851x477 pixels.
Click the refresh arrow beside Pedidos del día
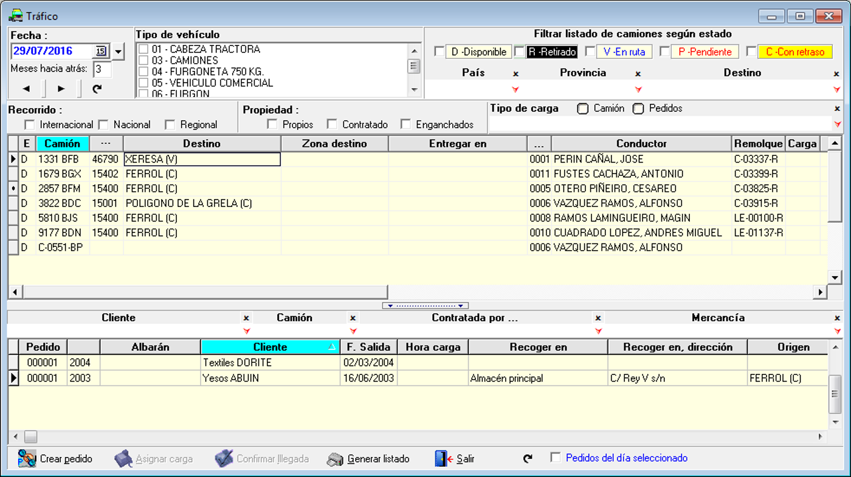(x=528, y=459)
